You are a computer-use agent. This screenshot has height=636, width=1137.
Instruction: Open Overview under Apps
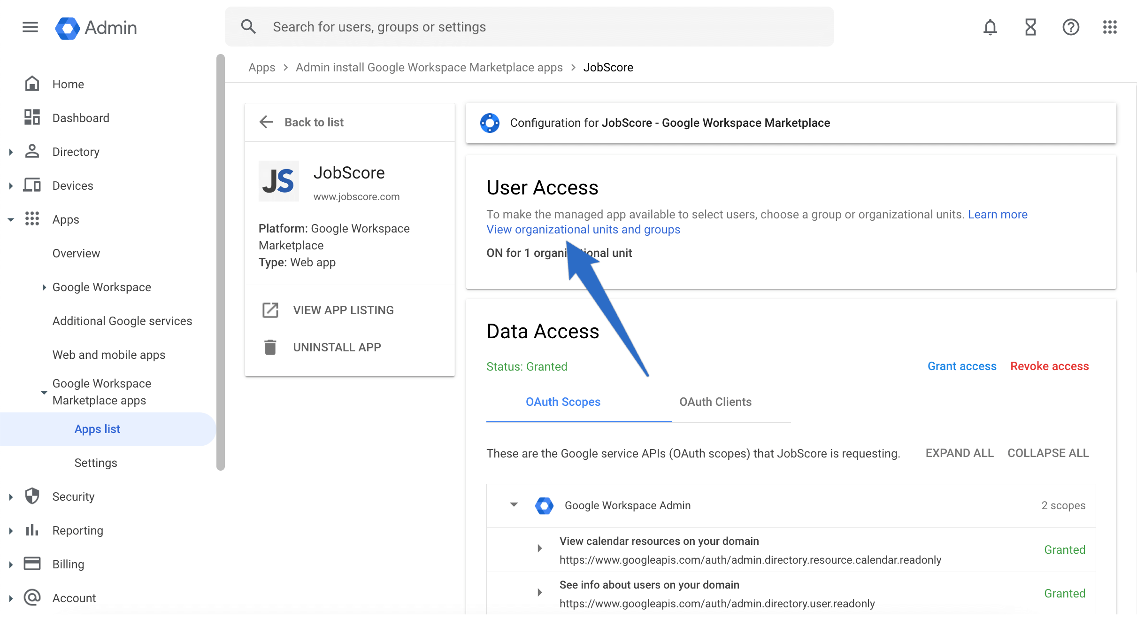[x=76, y=253]
